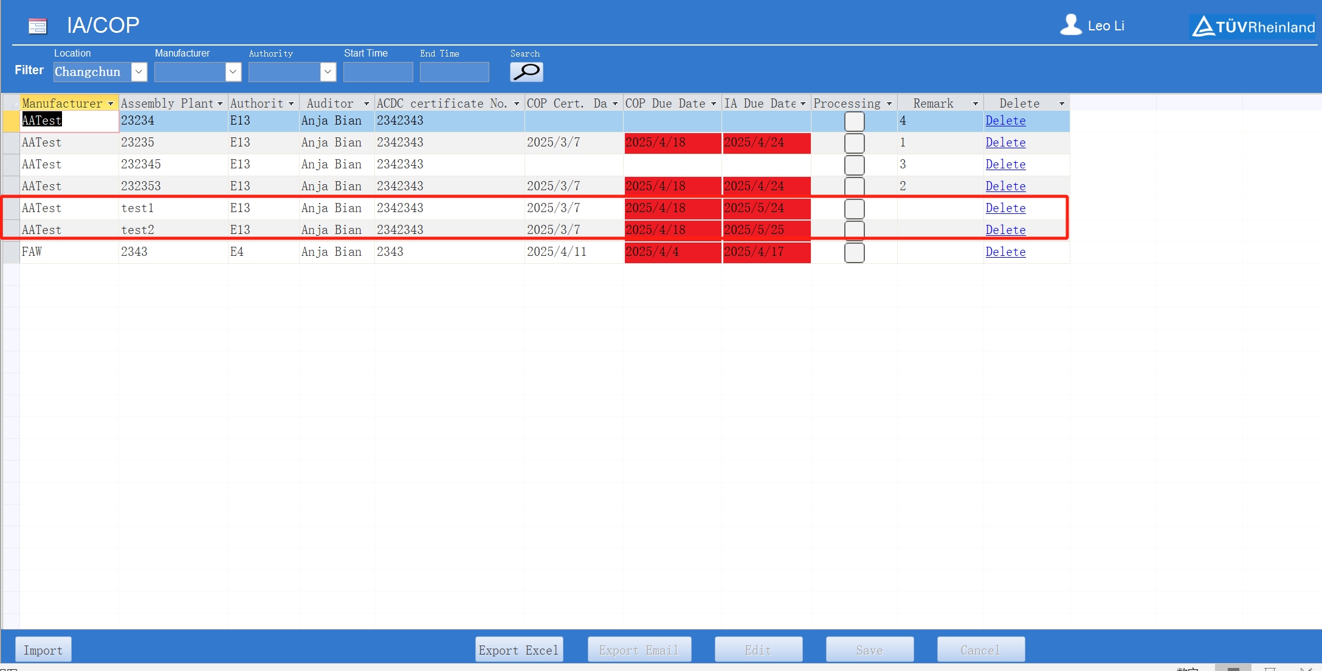1322x671 pixels.
Task: Open the Location dropdown arrow
Action: point(139,72)
